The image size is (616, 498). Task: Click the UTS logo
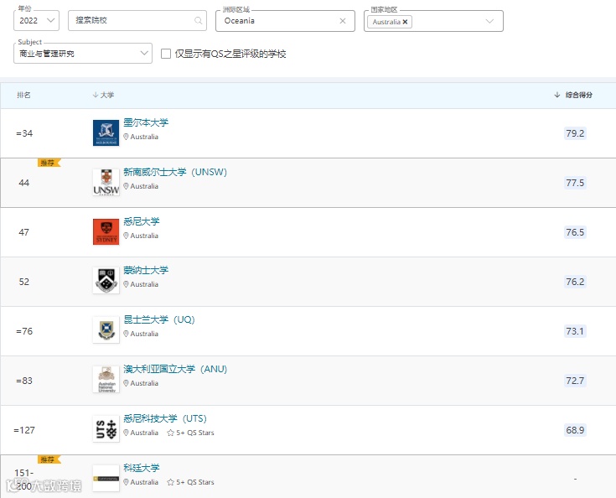coord(106,429)
